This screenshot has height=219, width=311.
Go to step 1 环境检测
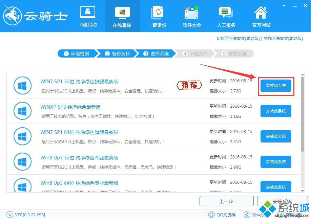76,53
